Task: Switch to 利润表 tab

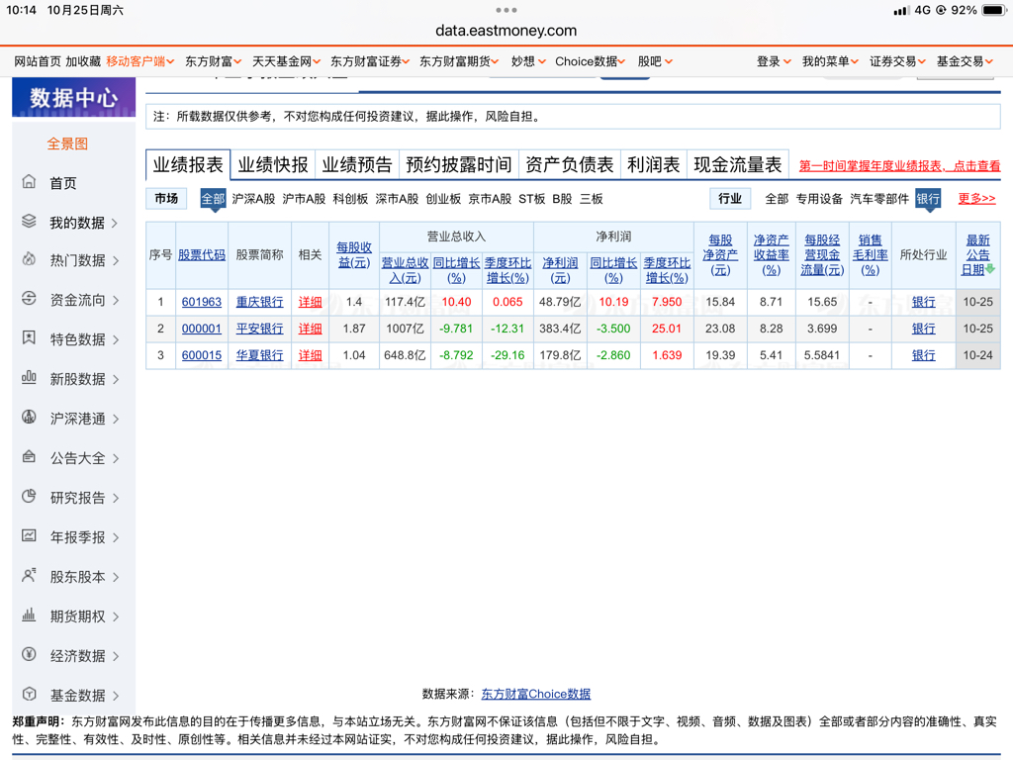Action: [x=654, y=165]
